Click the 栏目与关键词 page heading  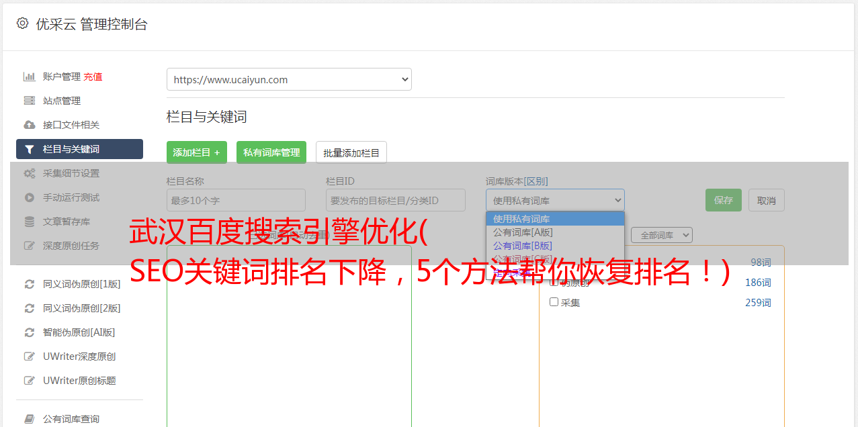[207, 117]
